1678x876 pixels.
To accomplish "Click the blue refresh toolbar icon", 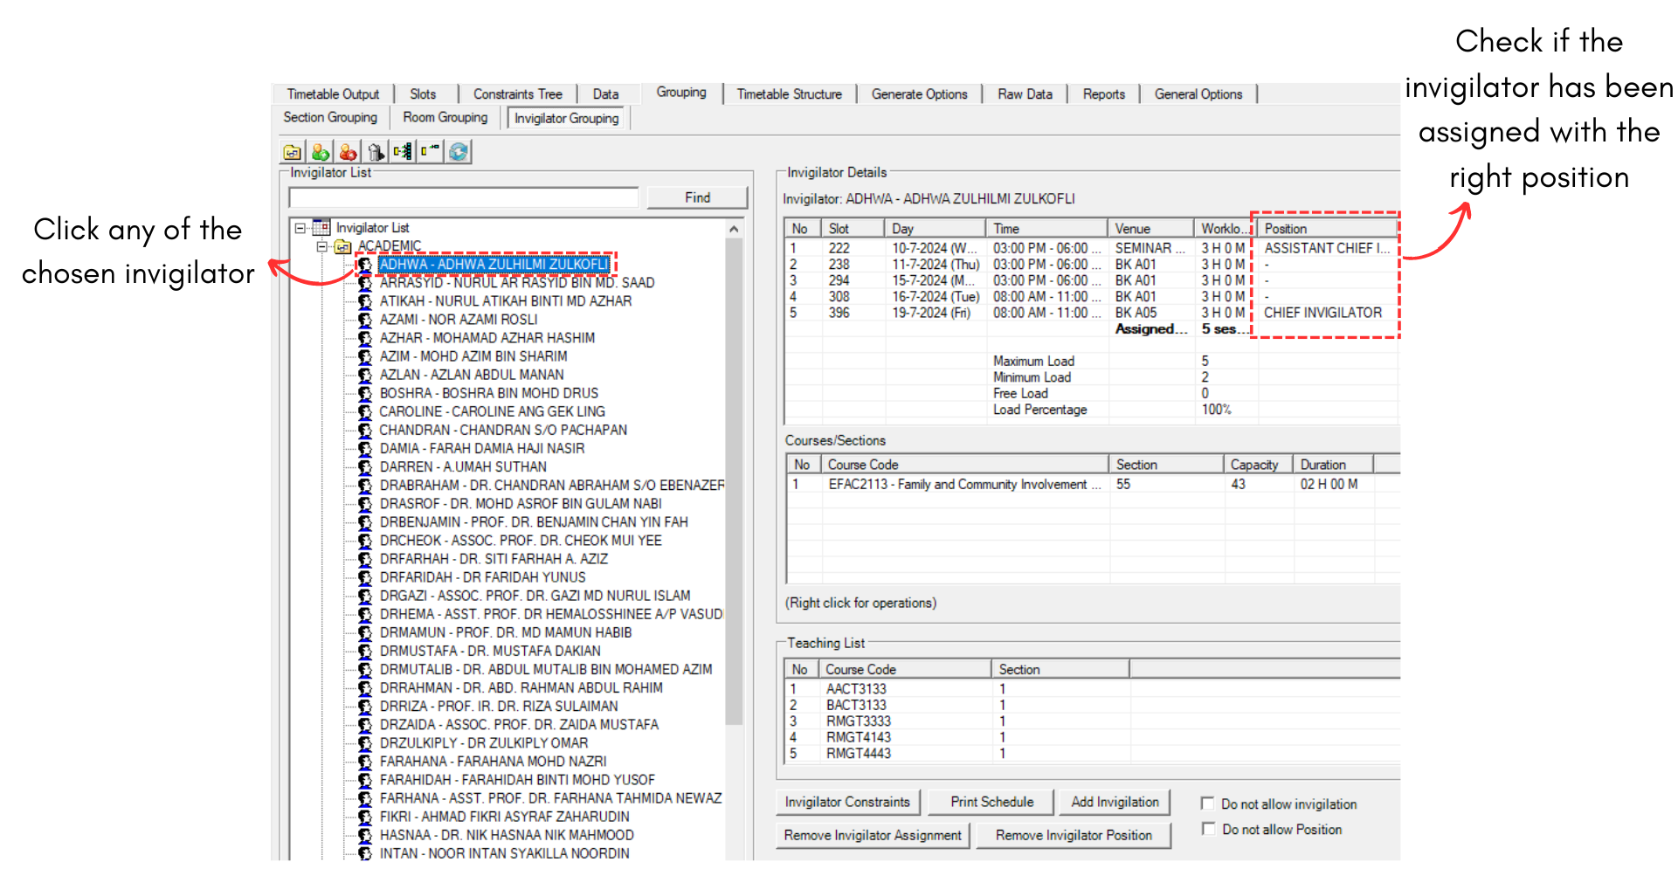I will point(459,152).
